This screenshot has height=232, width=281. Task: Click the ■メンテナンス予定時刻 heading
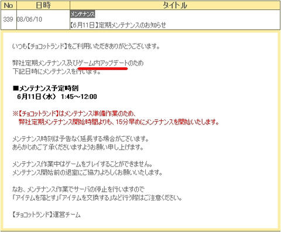[x=46, y=88]
